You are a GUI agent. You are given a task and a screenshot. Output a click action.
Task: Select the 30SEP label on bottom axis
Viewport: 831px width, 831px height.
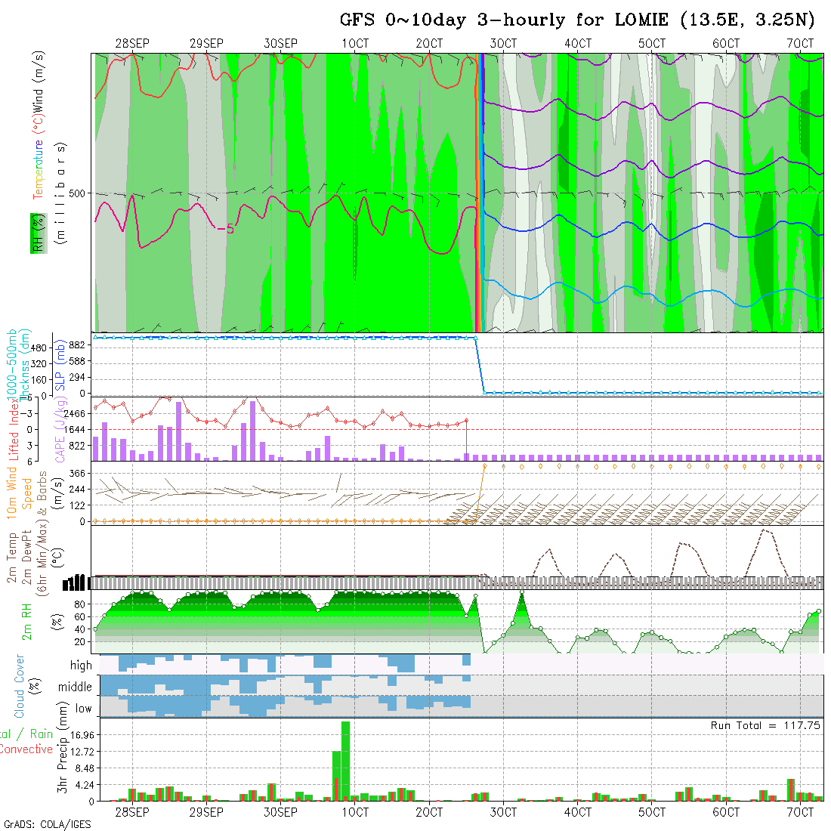[x=281, y=812]
